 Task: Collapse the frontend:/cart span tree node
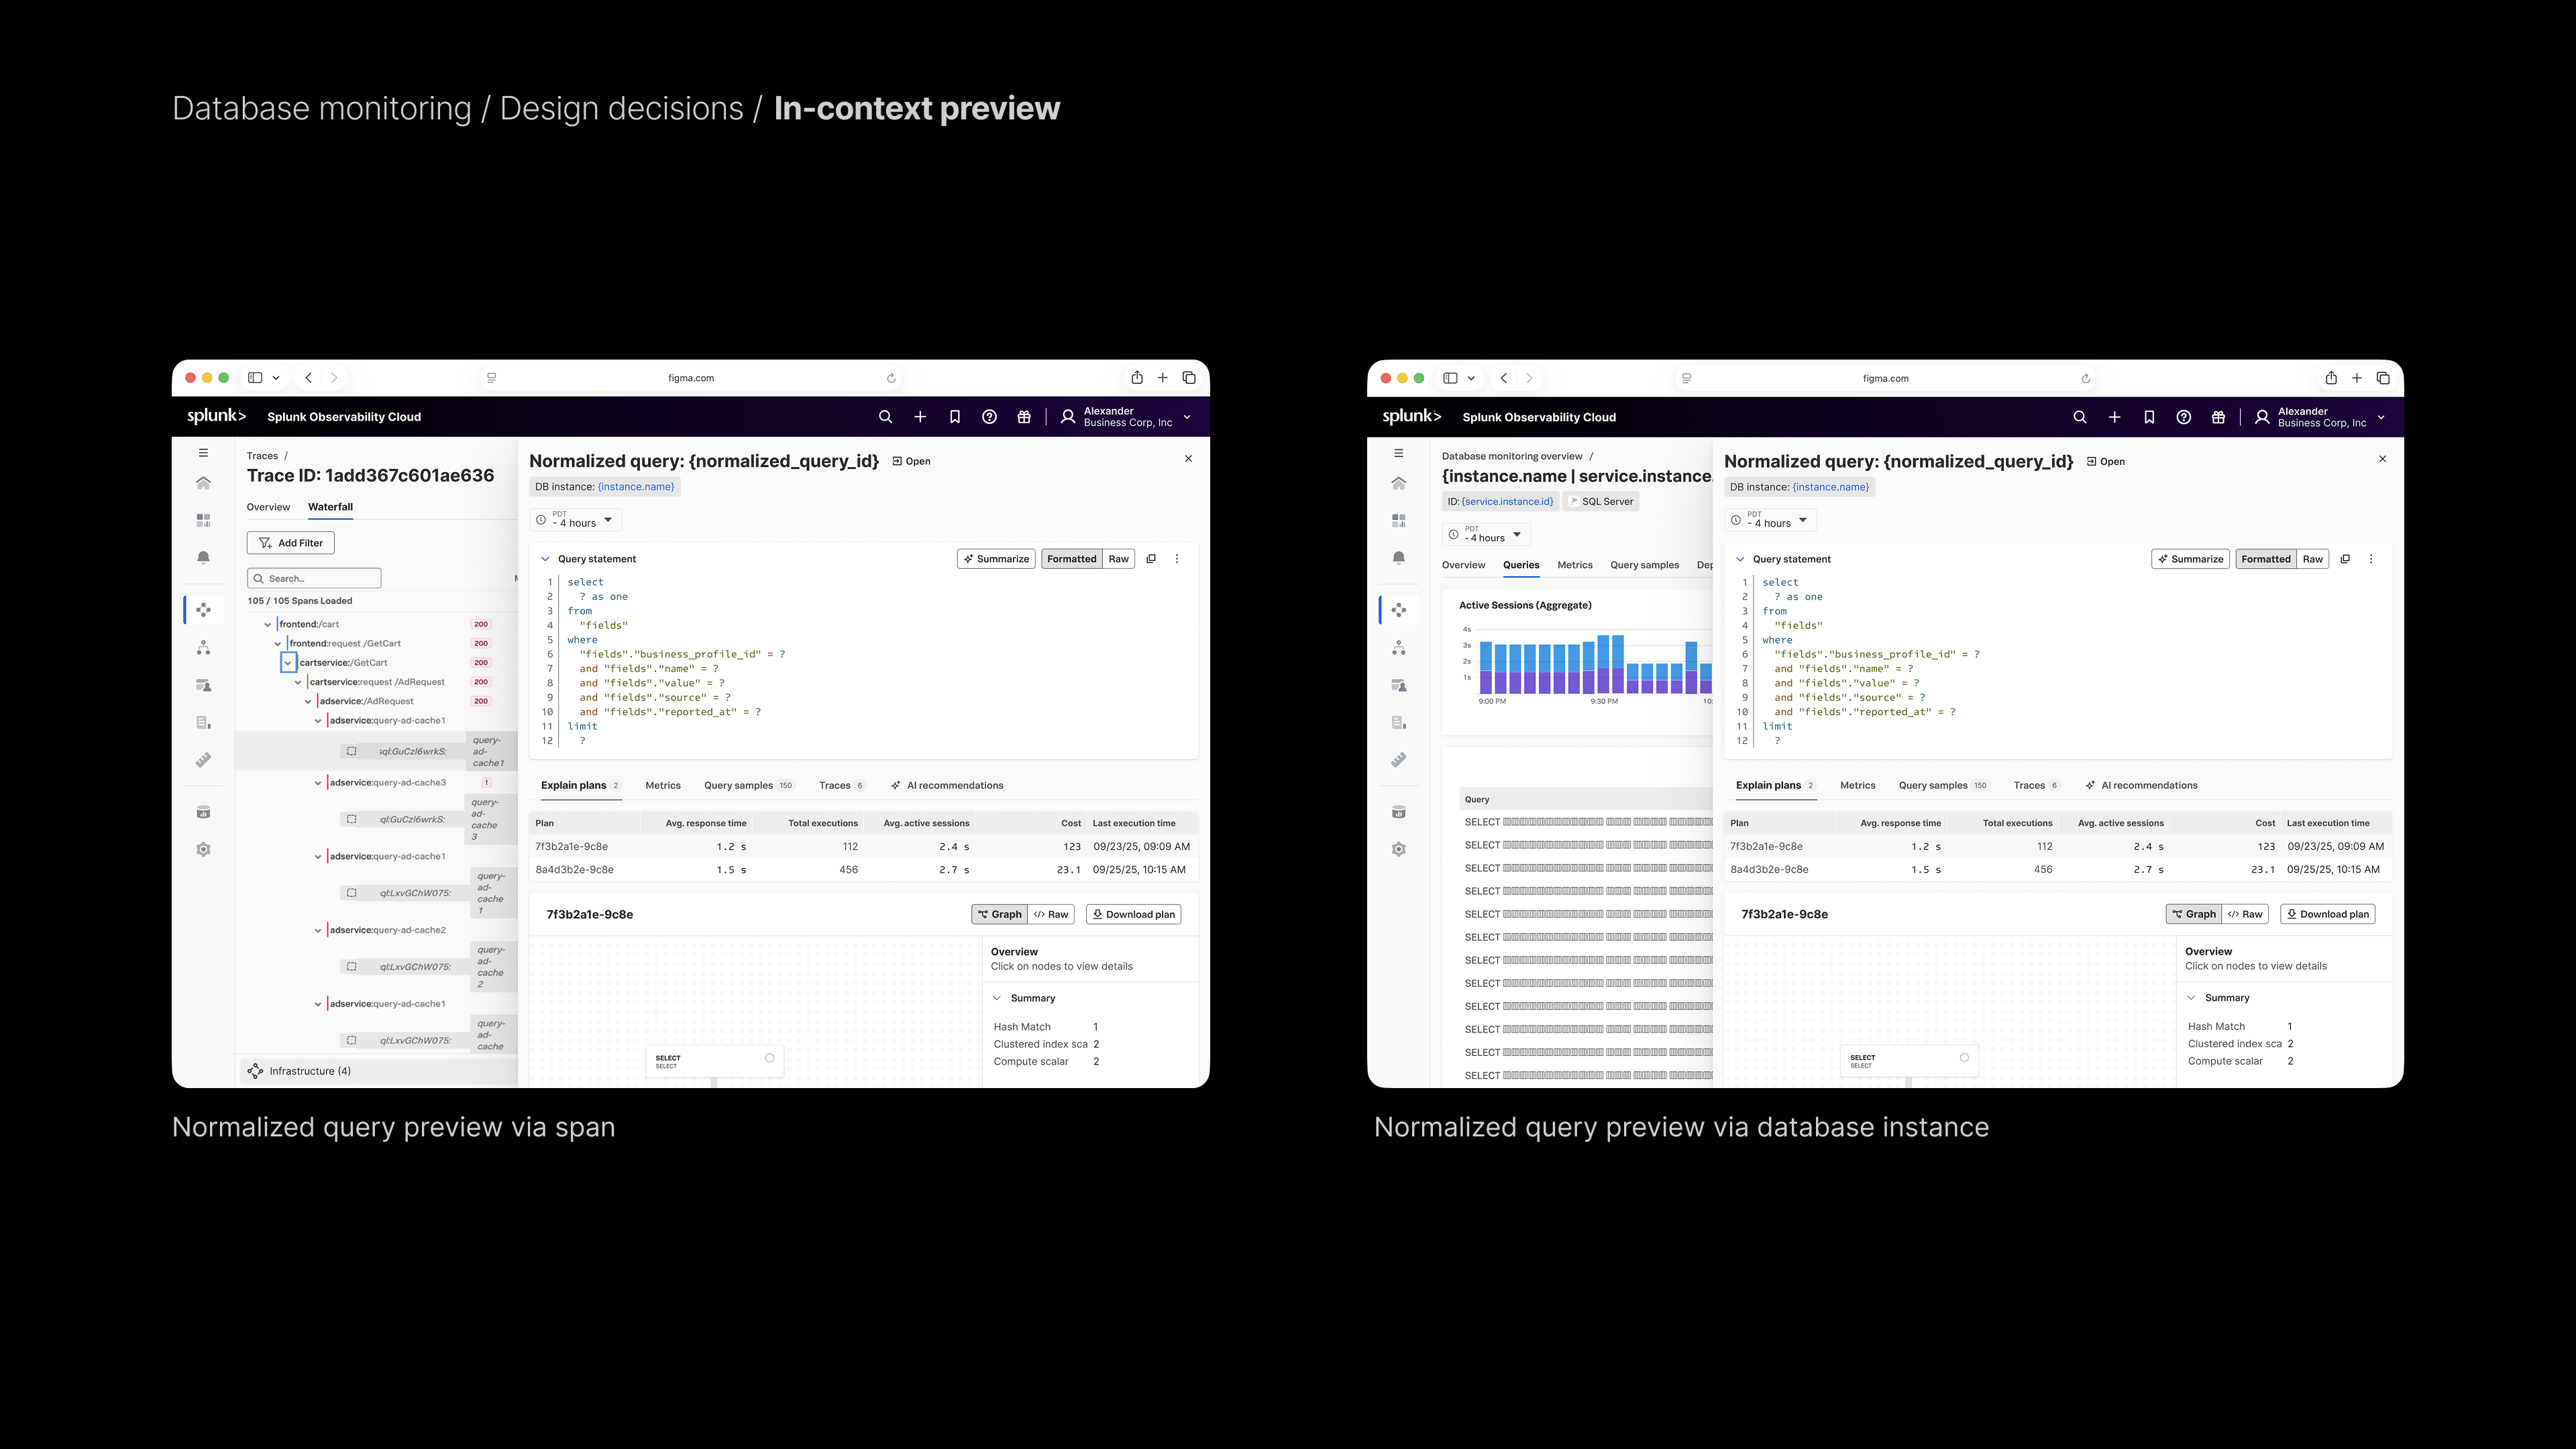[268, 624]
